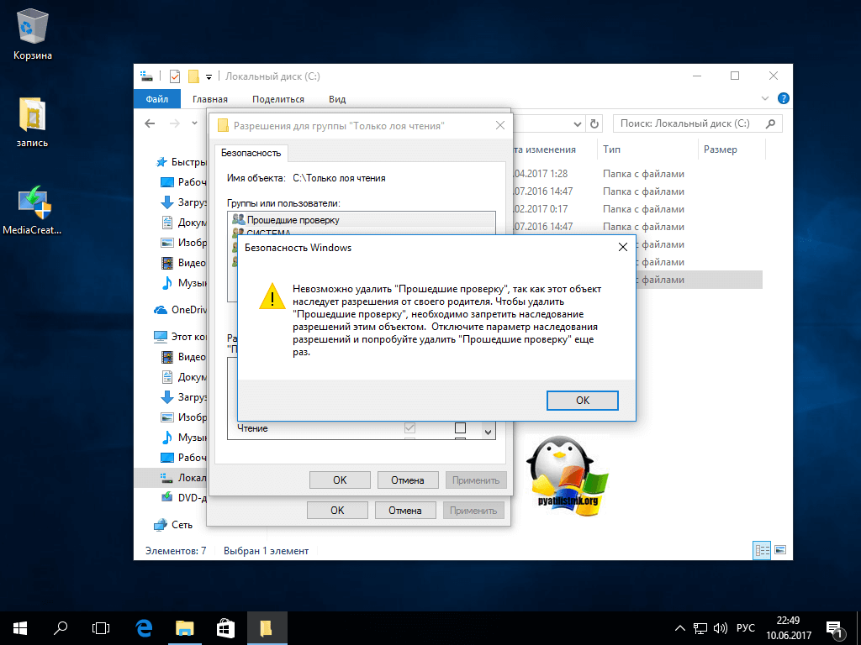Click OK in the Разрешения permissions dialog

click(x=340, y=480)
